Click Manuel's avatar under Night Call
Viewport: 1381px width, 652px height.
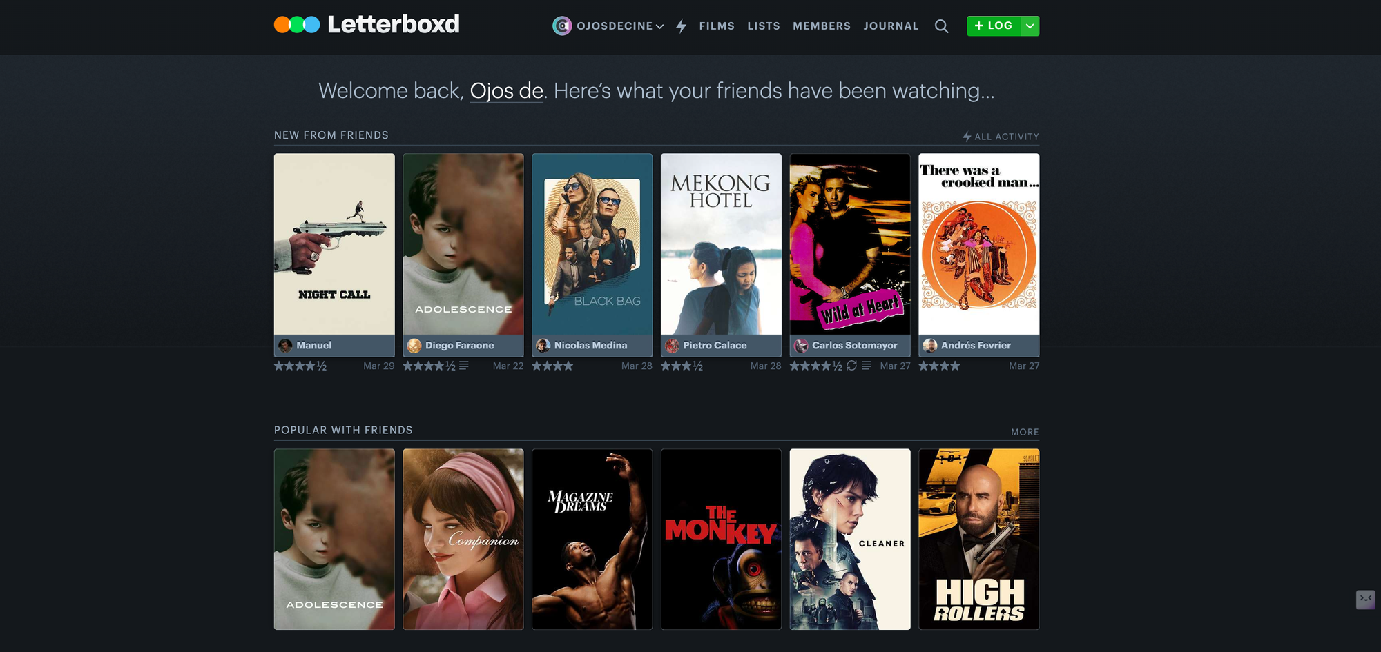[x=285, y=346]
